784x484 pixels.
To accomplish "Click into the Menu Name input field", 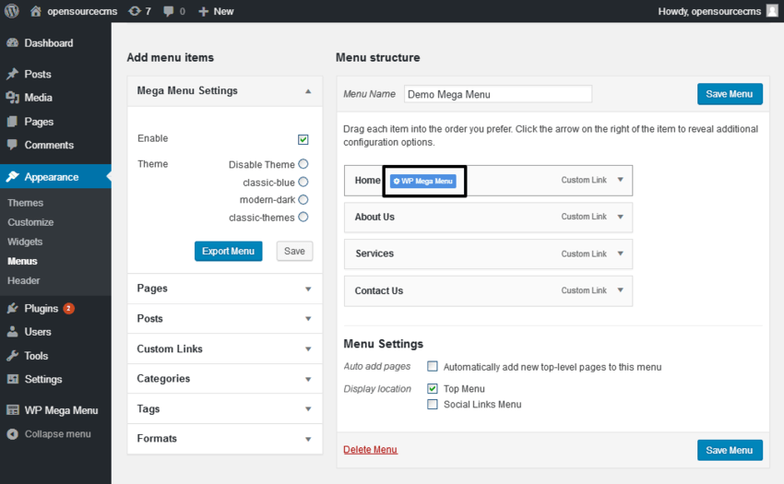I will (498, 94).
